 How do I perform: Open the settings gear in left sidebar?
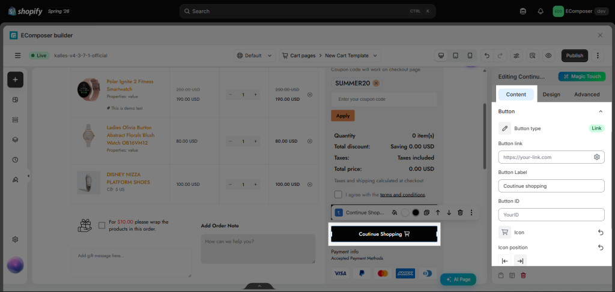[x=15, y=240]
